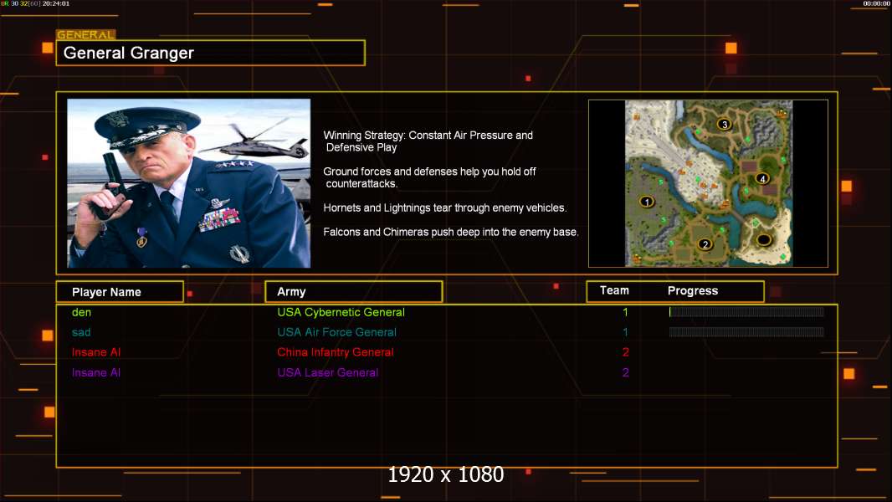Click General Granger's portrait image

click(x=188, y=183)
